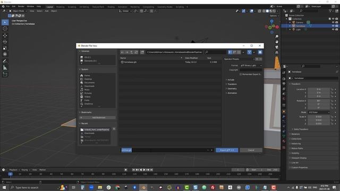The height and width of the screenshot is (191, 340).
Task: Select the Move tool in the viewport toolbar
Action: (x=5, y=36)
